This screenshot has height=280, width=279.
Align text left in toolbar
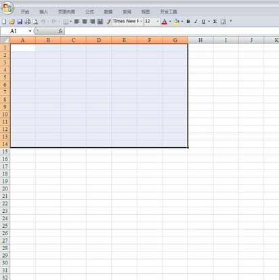click(77, 22)
